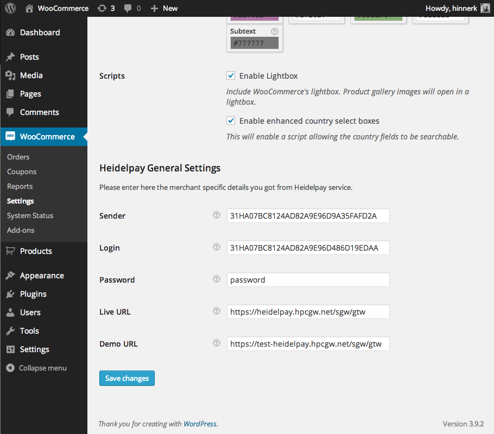Click the help icon next to Login
This screenshot has width=494, height=434.
click(x=217, y=247)
